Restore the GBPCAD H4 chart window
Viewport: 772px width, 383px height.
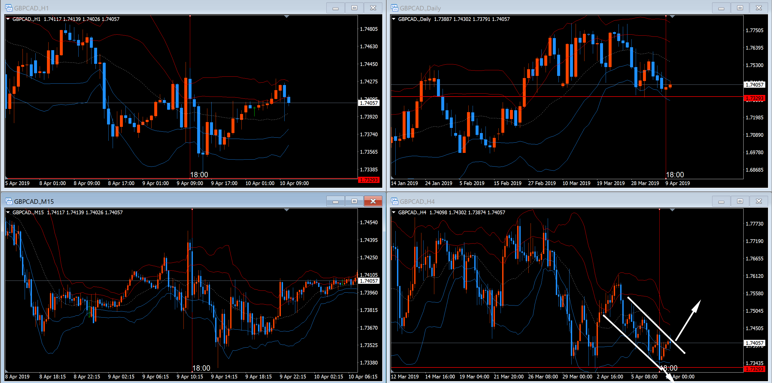[x=740, y=201]
